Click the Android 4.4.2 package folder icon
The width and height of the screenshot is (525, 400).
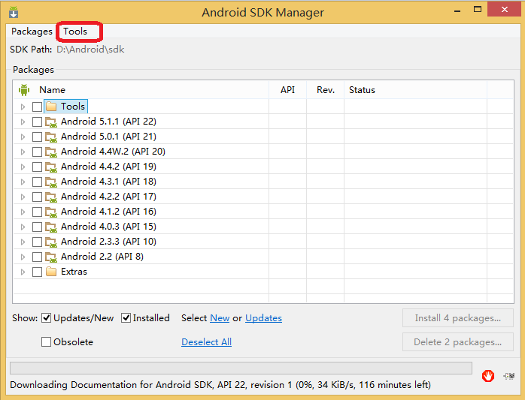(51, 167)
